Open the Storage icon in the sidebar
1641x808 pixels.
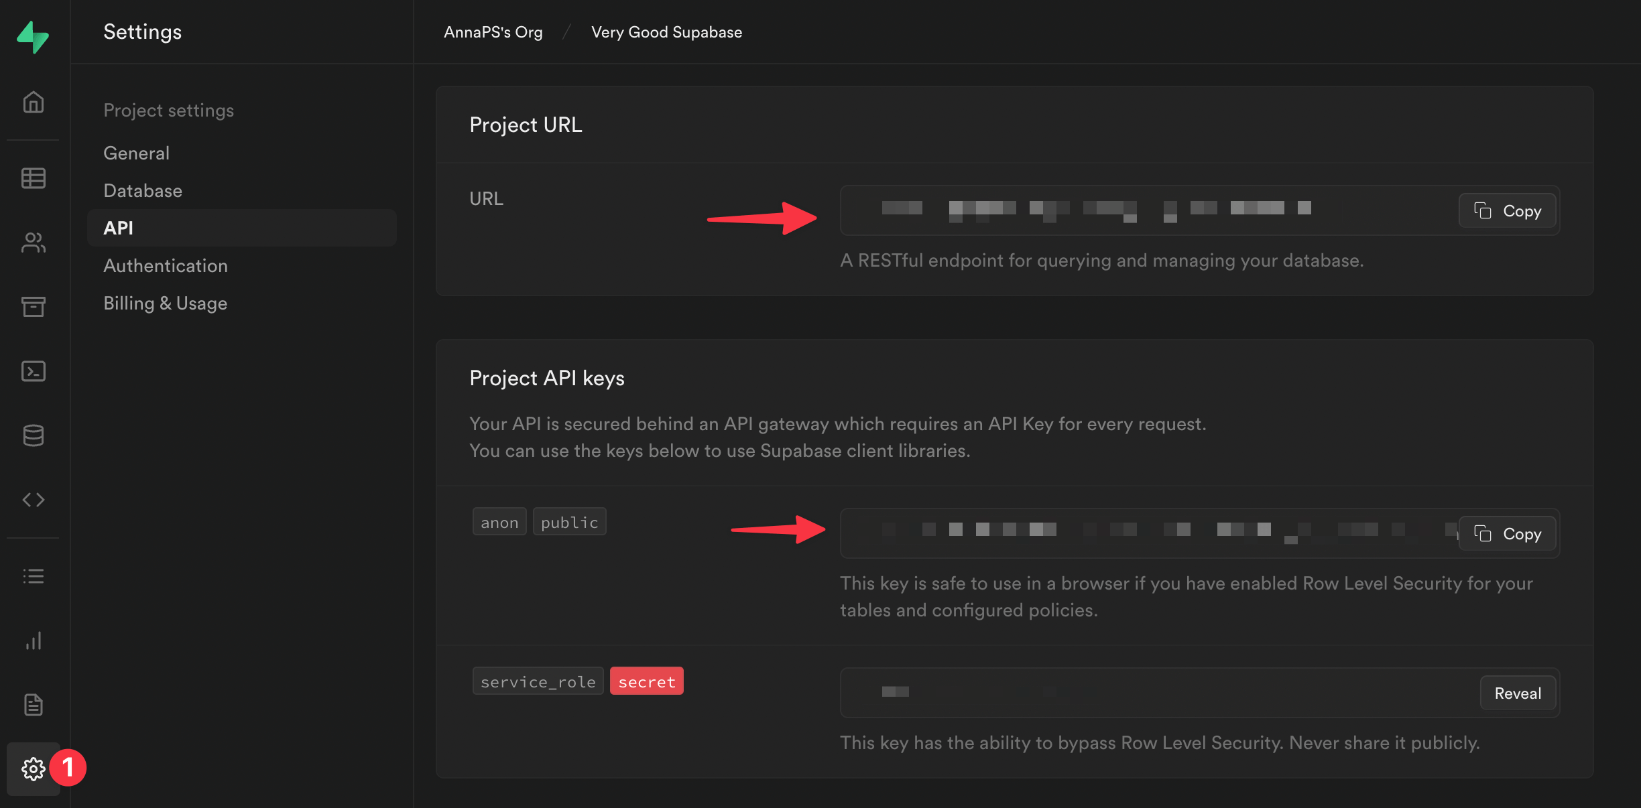point(33,307)
